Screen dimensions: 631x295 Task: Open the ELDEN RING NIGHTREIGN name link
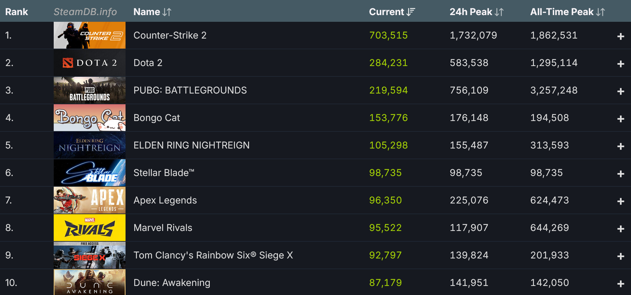(x=191, y=145)
